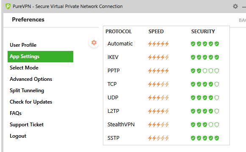
Task: Select the TCP protocol row
Action: click(x=166, y=84)
